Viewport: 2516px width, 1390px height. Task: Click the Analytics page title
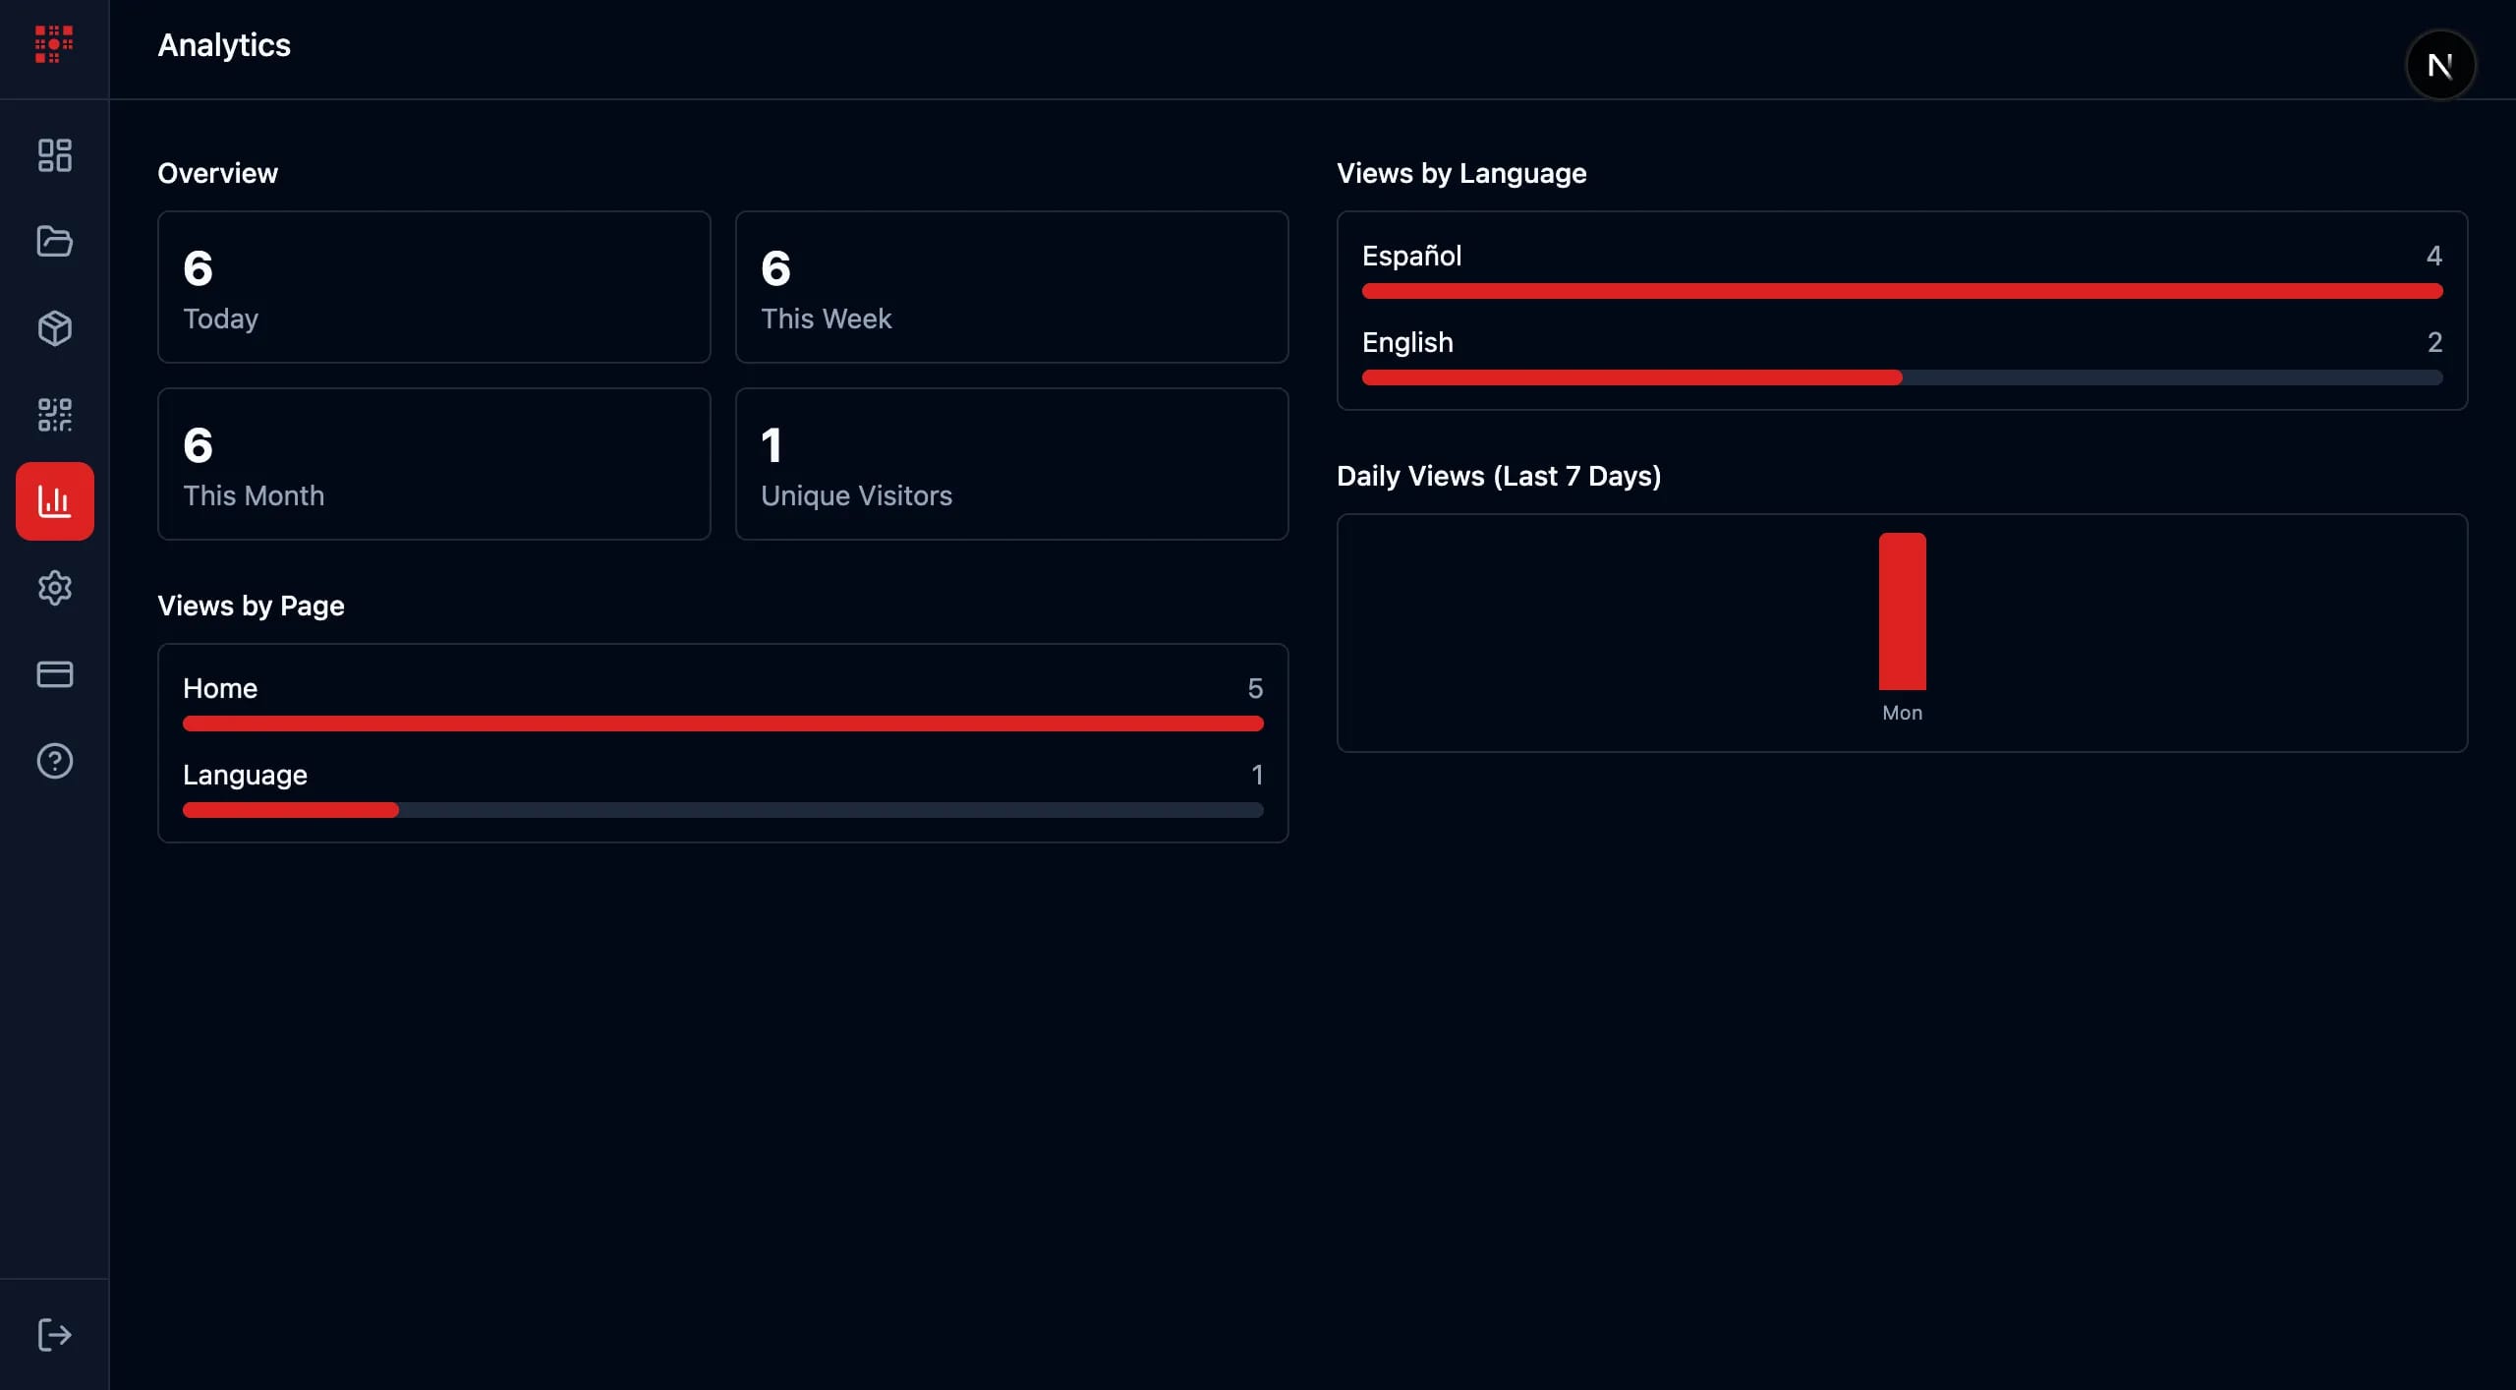tap(224, 45)
